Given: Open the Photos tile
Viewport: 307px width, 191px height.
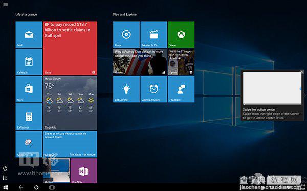Looking at the screenshot, I should [56, 171].
